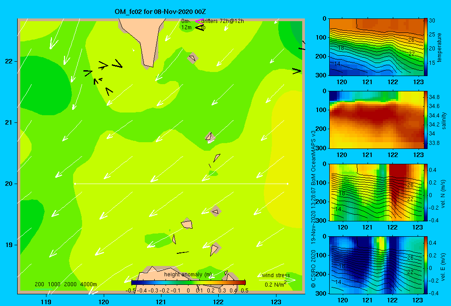Viewport: 451px width, 306px height.
Task: Click the 'wind stress' label
Action: point(276,275)
